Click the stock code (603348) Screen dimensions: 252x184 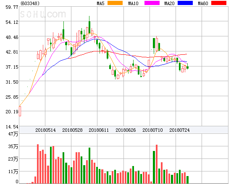30,3
